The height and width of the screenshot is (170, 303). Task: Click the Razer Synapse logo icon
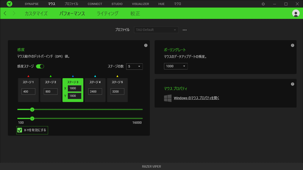(x=9, y=4)
